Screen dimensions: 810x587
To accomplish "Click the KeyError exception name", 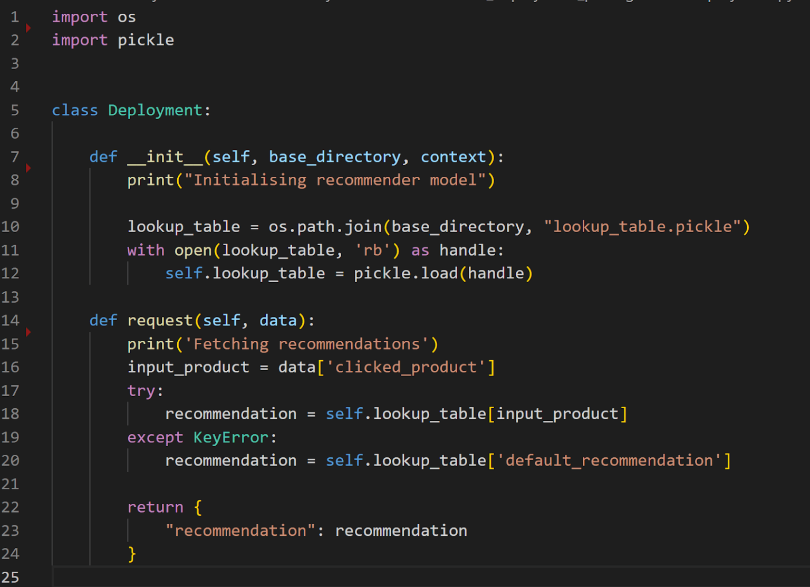I will tap(230, 437).
